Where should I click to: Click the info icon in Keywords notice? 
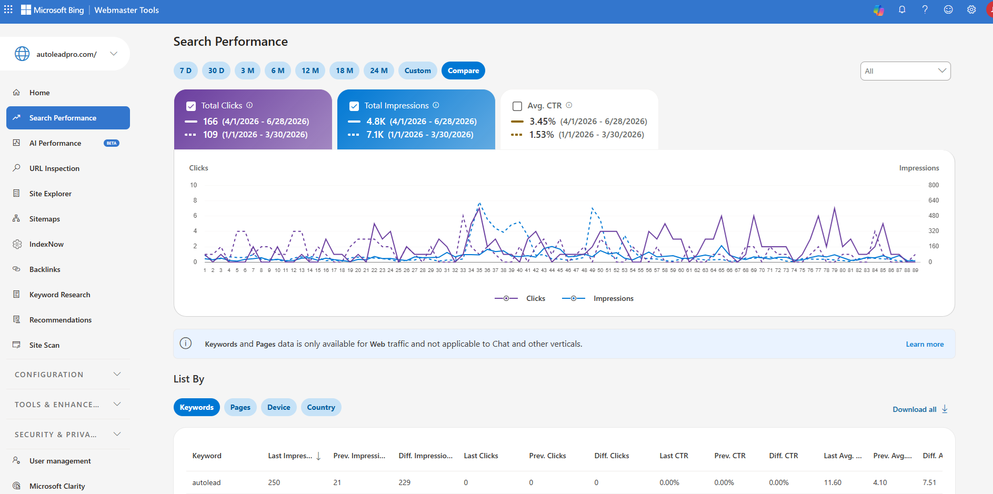point(186,344)
